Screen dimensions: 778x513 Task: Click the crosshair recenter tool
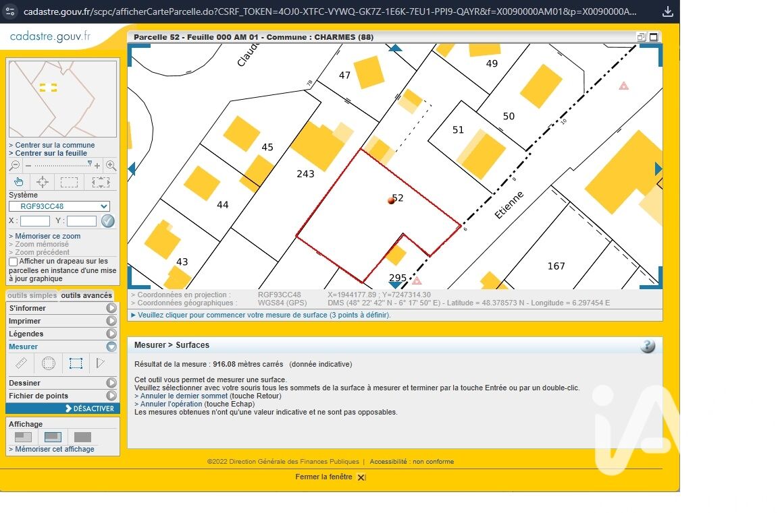[43, 182]
